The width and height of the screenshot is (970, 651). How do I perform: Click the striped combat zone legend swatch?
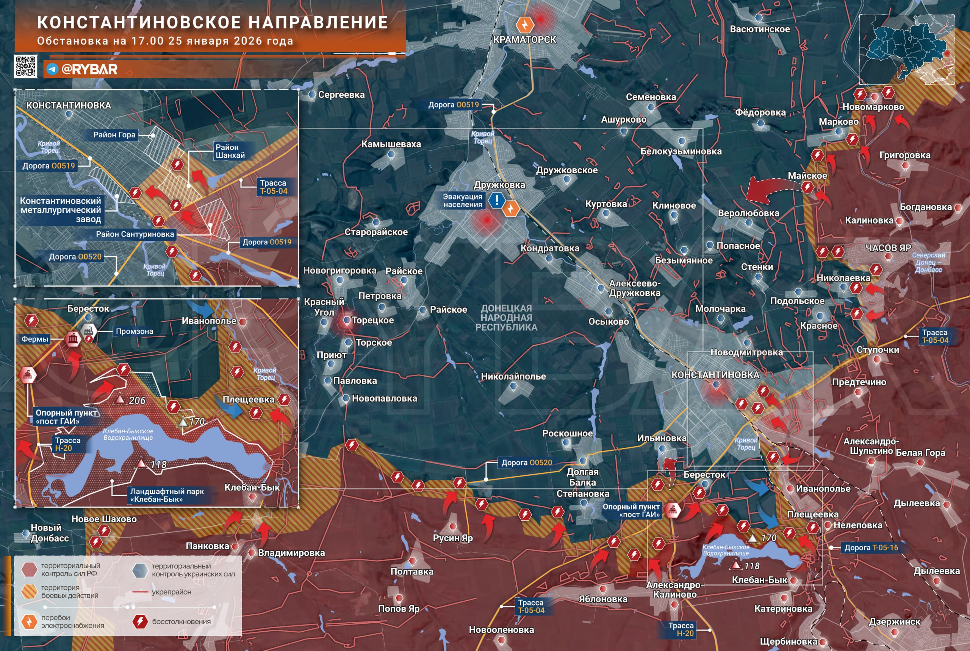point(30,591)
